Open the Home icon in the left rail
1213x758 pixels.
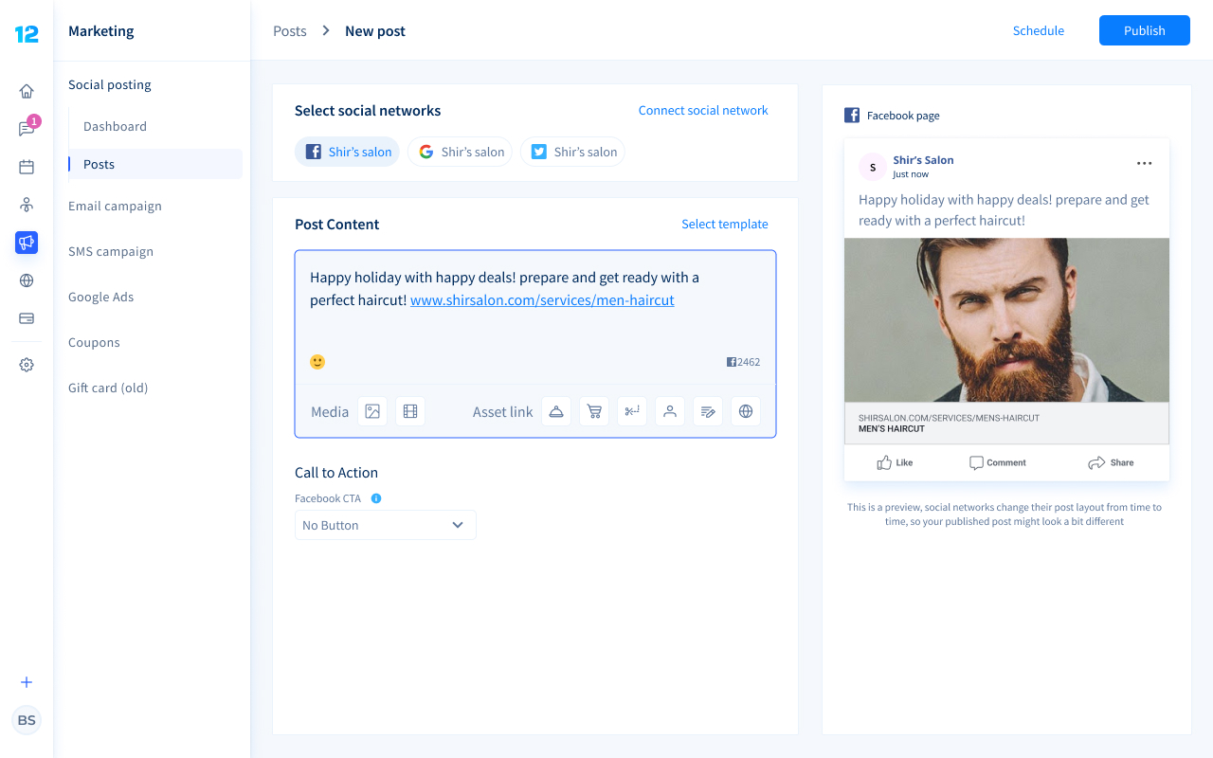pyautogui.click(x=27, y=91)
